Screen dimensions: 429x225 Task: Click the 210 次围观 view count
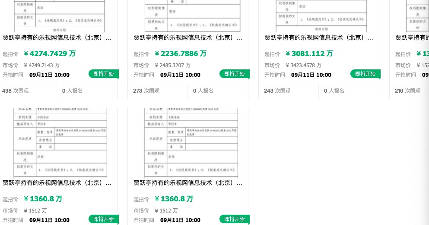pyautogui.click(x=408, y=91)
